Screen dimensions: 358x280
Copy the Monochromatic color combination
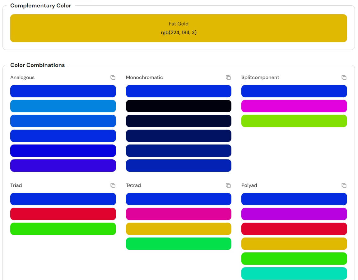tap(228, 78)
